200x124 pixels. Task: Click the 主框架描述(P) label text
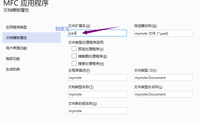pos(79,70)
